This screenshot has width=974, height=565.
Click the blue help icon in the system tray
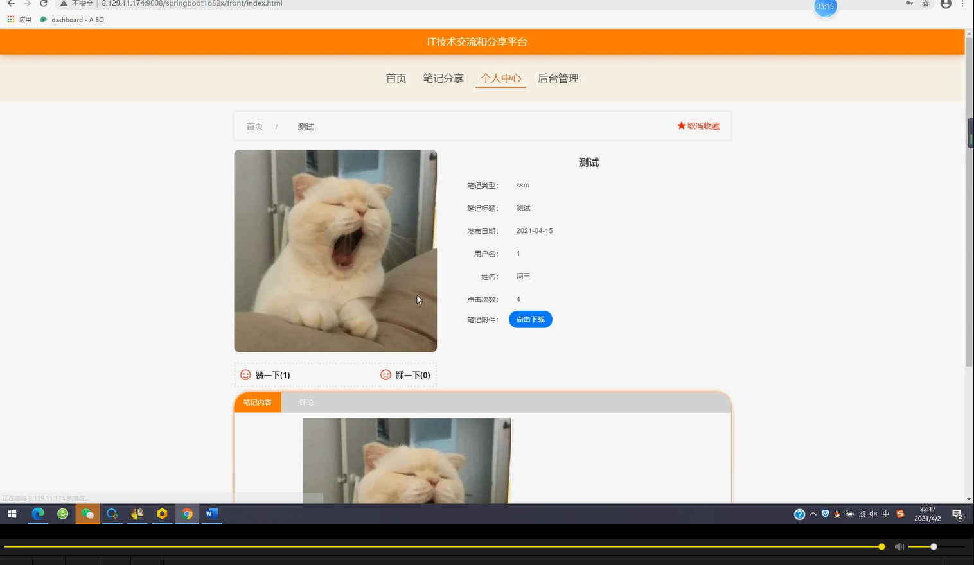[x=799, y=514]
